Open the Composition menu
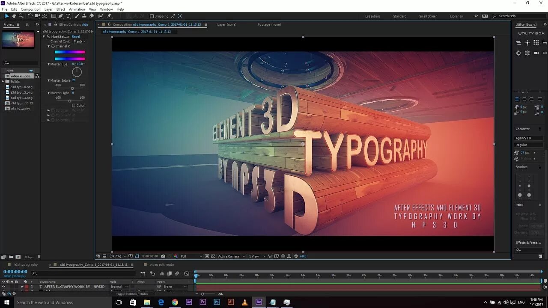 (x=30, y=9)
